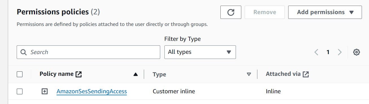Screen dimensions: 369x104
Task: Go to next page arrow
Action: tap(340, 52)
